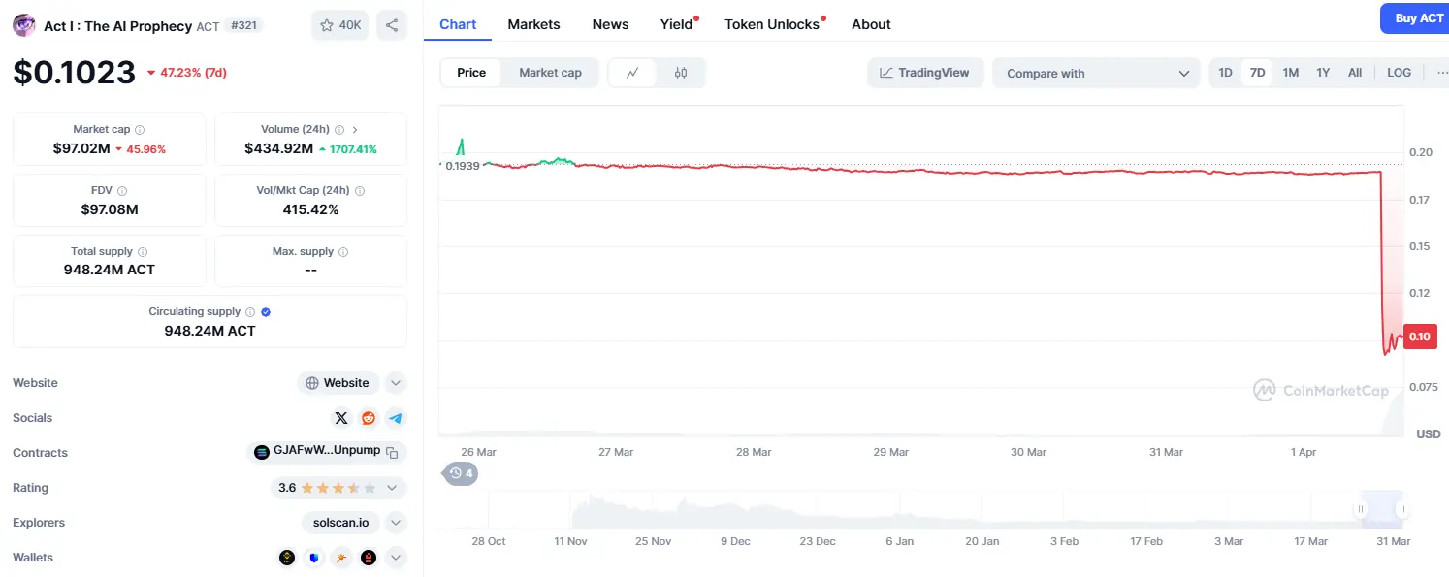Set chart range to 1Y
1449x577 pixels.
coord(1323,73)
